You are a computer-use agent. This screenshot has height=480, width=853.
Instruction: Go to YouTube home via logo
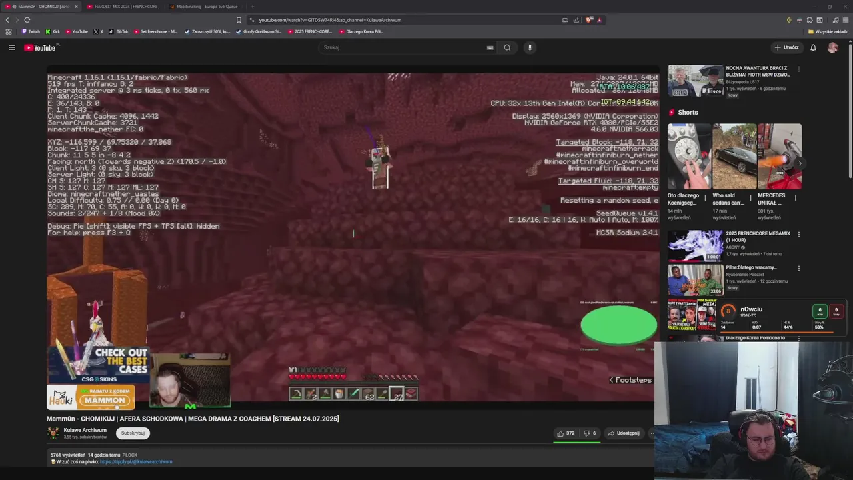tap(41, 47)
